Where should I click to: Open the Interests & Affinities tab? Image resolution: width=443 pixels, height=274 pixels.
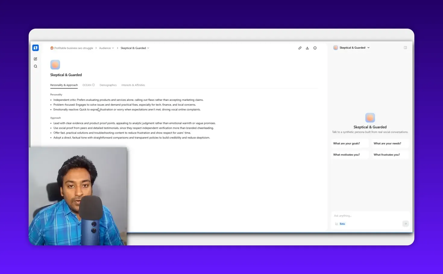point(133,85)
